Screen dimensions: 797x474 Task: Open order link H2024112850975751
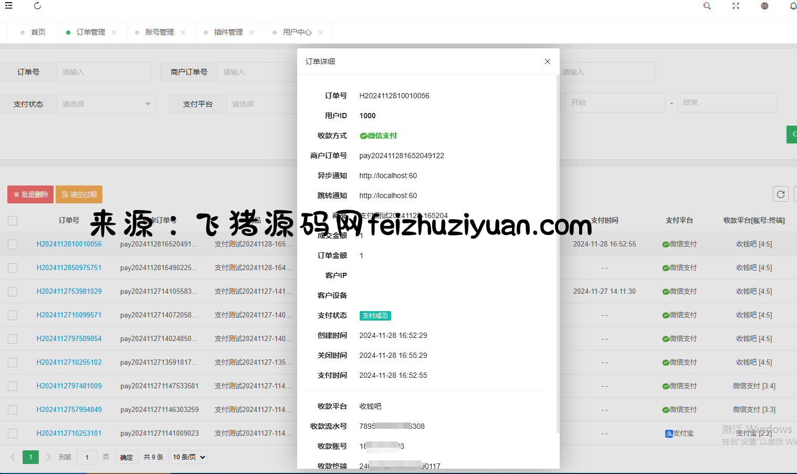(x=69, y=267)
